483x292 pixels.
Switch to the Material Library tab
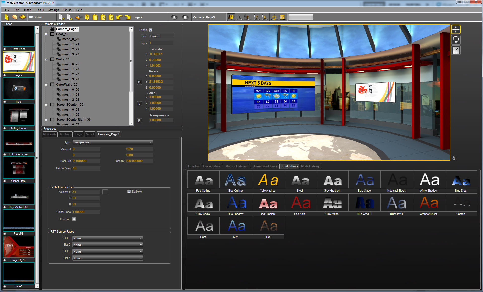pyautogui.click(x=236, y=166)
